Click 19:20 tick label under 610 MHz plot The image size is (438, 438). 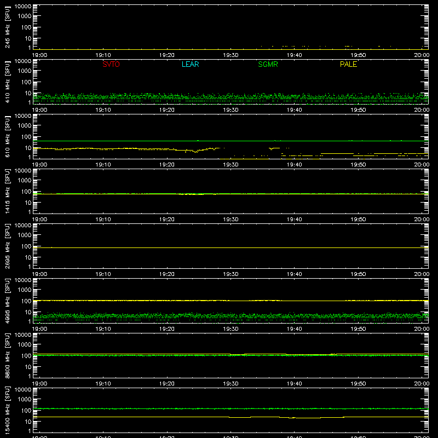pyautogui.click(x=167, y=165)
